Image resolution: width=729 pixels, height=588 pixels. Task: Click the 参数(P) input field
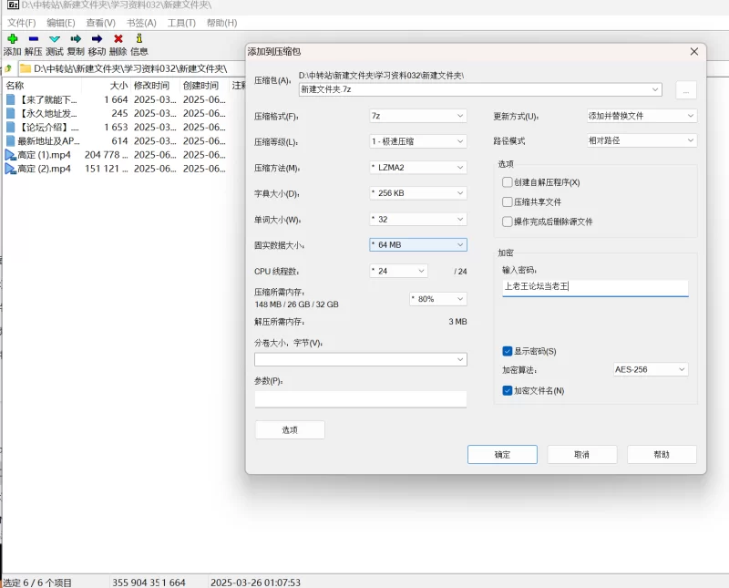360,399
